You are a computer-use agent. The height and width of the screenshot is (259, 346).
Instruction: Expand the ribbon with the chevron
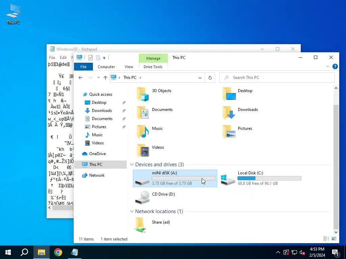coord(328,66)
